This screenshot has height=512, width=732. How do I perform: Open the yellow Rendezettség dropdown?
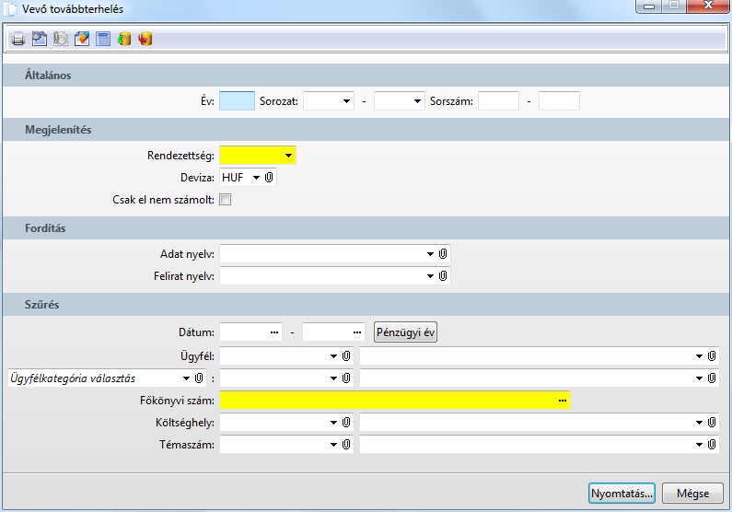pos(288,156)
